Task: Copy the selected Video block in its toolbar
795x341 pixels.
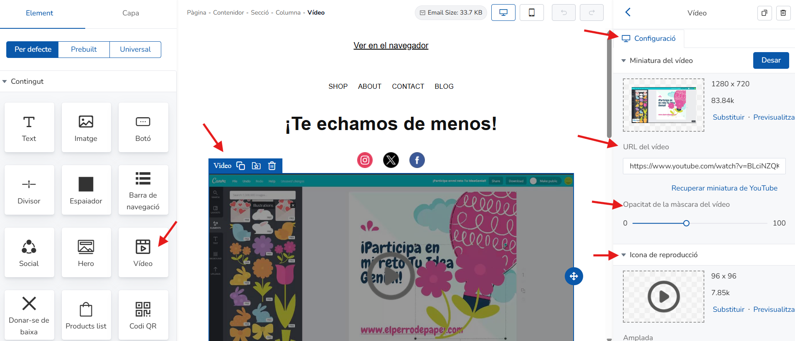Action: 241,165
